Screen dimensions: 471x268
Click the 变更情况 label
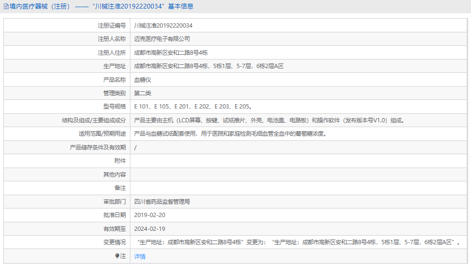click(x=115, y=242)
